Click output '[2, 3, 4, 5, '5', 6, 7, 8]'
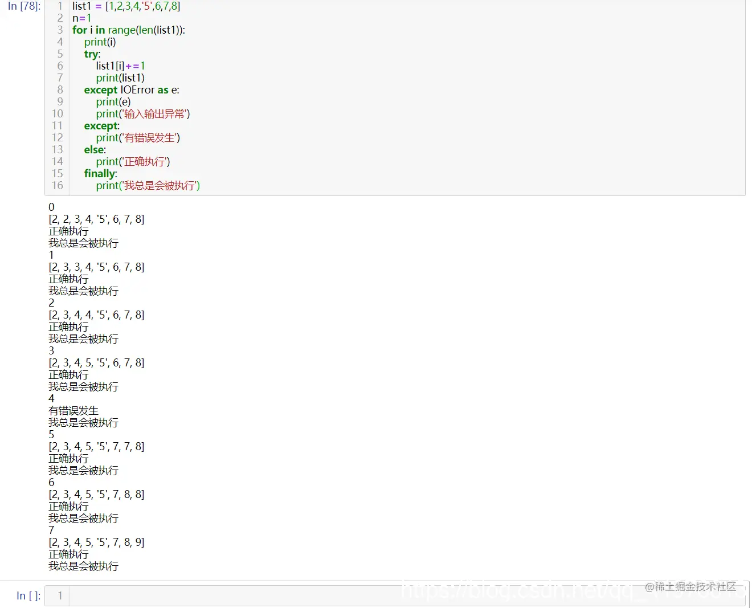Screen dimensions: 752x608 tap(96, 363)
